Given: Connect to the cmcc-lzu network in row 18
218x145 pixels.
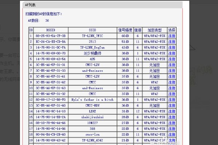Looking at the screenshot, I should (172, 134).
